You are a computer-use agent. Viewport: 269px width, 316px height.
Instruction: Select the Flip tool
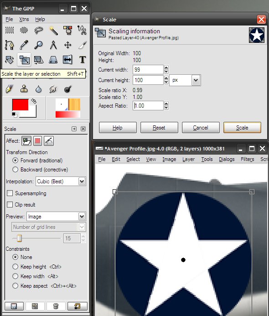pyautogui.click(x=67, y=60)
